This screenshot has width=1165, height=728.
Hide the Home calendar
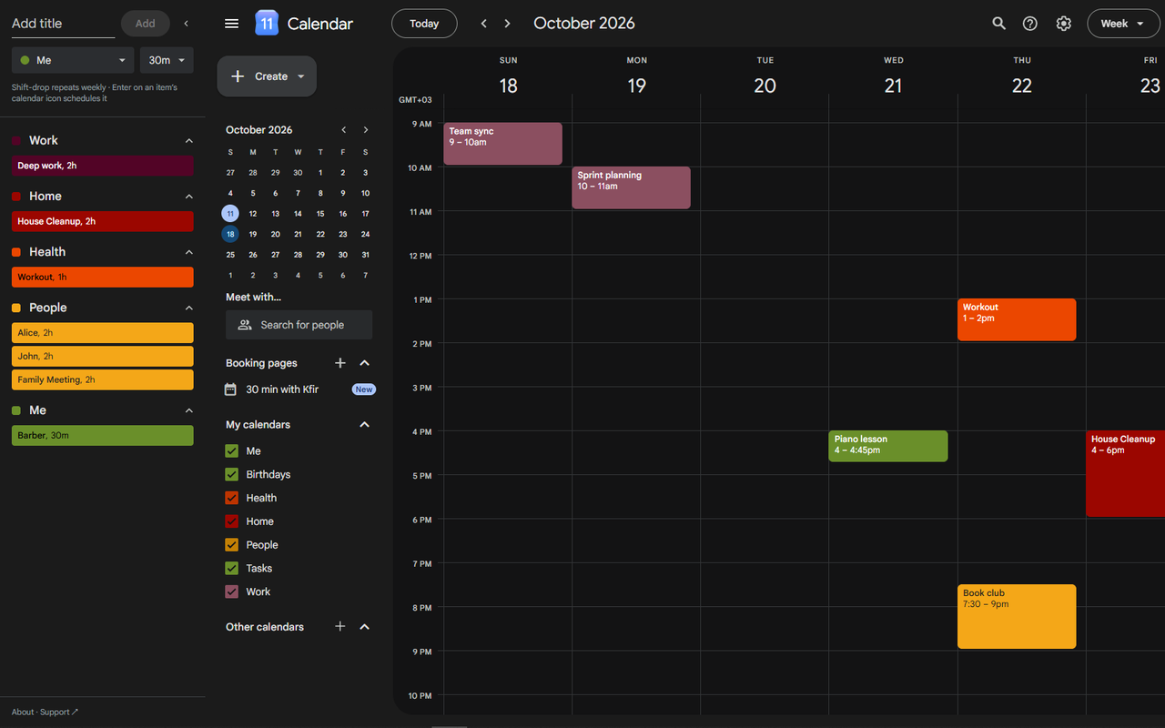(231, 521)
